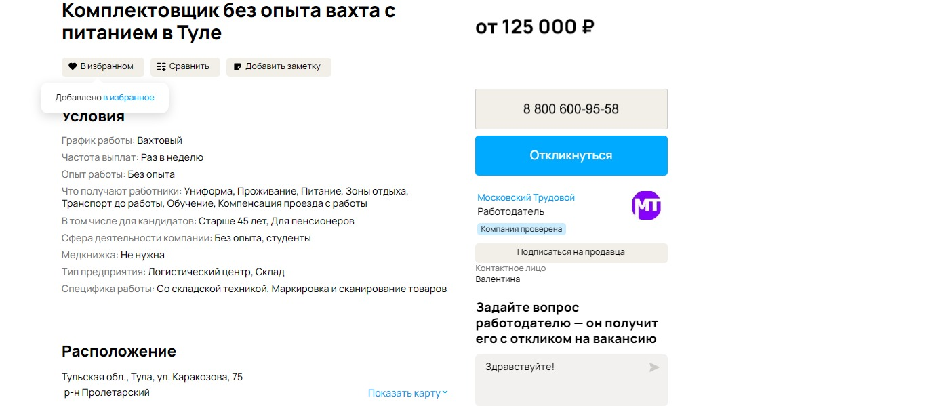
Task: Toggle the heart favorites button
Action: pos(102,66)
